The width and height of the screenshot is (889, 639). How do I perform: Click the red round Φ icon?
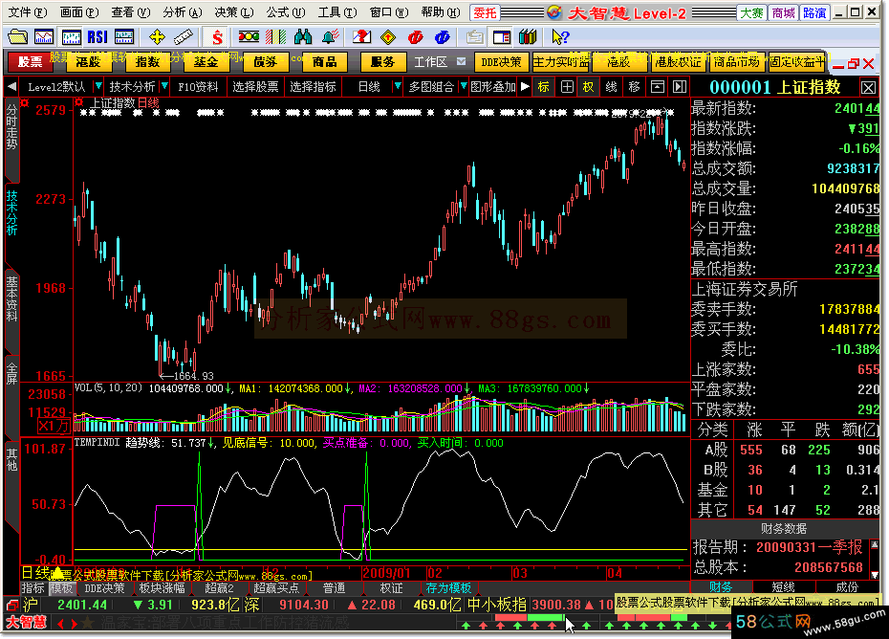tap(415, 37)
